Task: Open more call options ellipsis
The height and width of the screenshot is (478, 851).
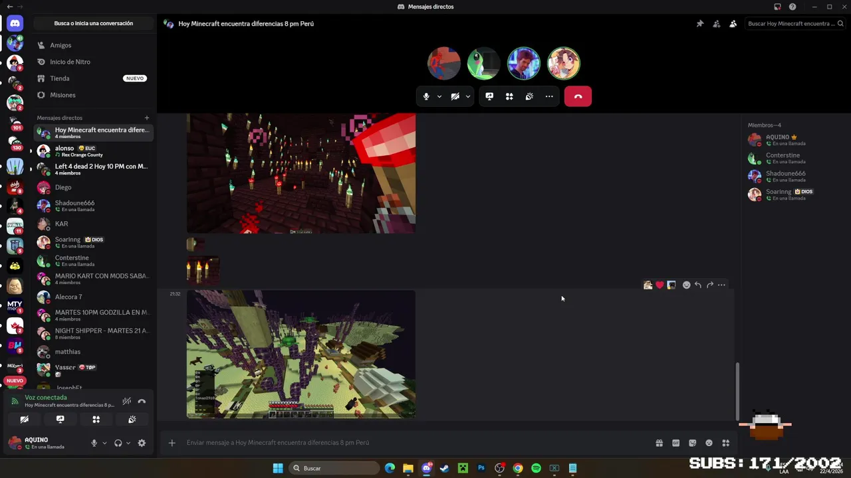Action: [x=549, y=96]
